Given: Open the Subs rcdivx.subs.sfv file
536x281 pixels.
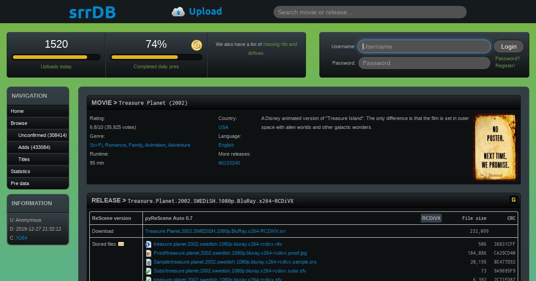Looking at the screenshot, I should pyautogui.click(x=230, y=271).
